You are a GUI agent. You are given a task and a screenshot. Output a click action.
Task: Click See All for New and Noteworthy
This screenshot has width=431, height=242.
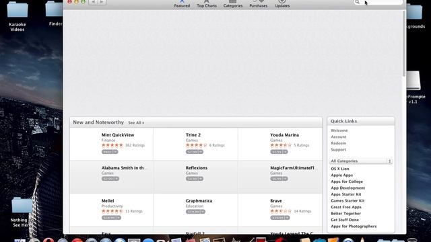point(136,122)
